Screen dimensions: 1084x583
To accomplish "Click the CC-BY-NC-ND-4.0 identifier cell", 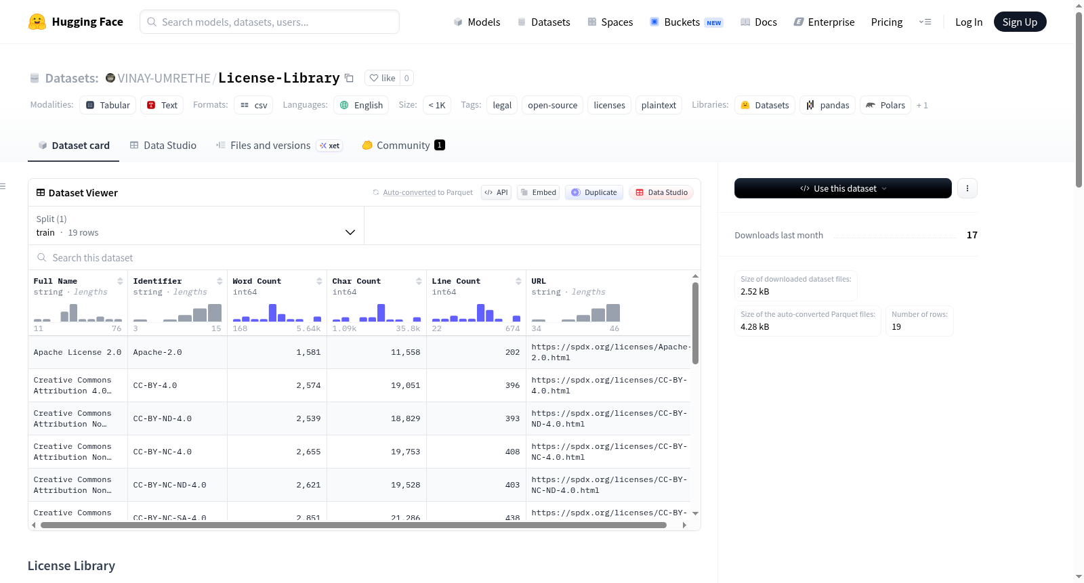I will click(178, 485).
